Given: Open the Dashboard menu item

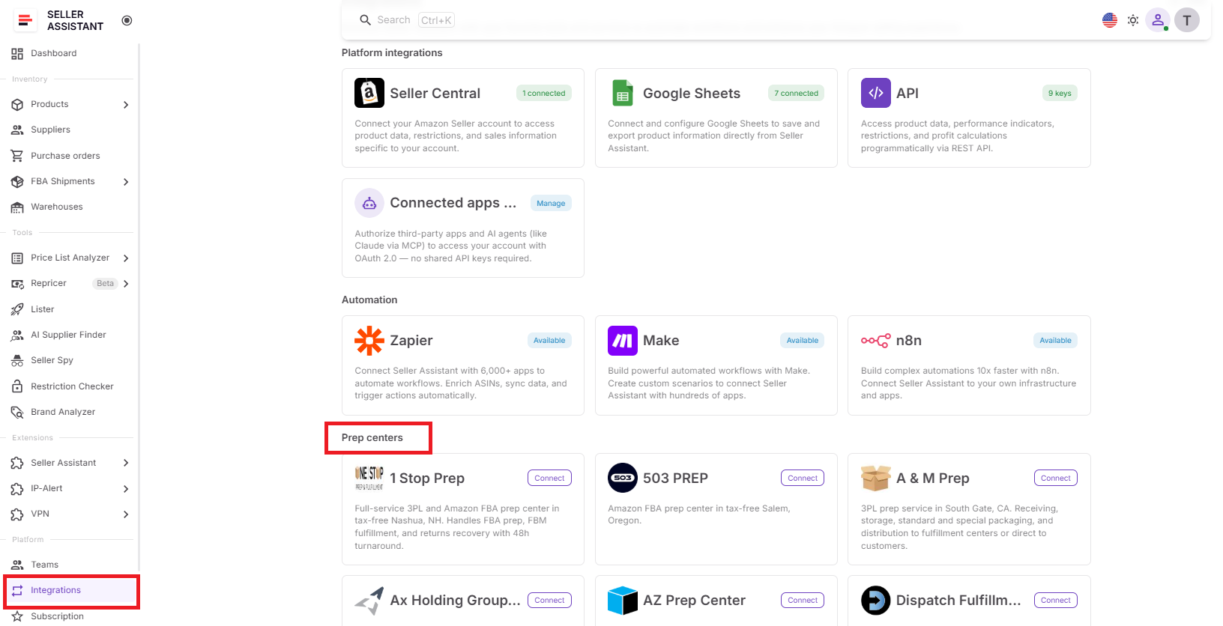Looking at the screenshot, I should 71,54.
